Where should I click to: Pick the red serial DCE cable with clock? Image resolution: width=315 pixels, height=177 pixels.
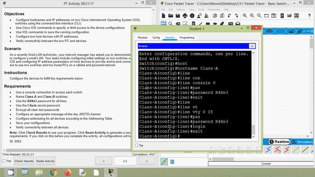click(278, 149)
